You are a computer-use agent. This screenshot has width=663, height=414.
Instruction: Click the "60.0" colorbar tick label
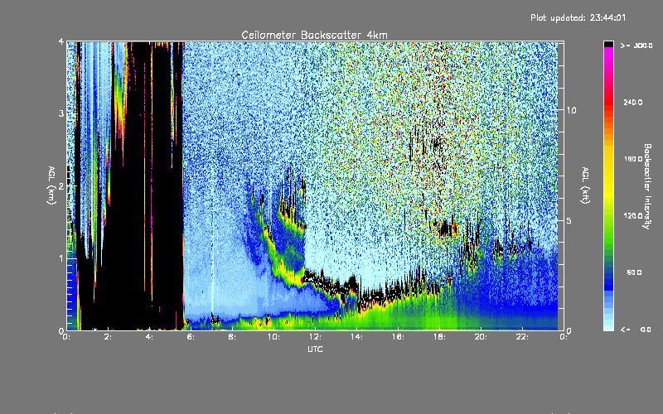pos(634,272)
